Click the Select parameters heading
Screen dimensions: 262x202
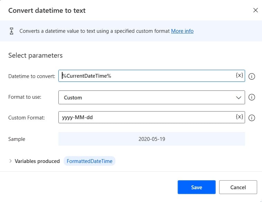click(x=35, y=56)
